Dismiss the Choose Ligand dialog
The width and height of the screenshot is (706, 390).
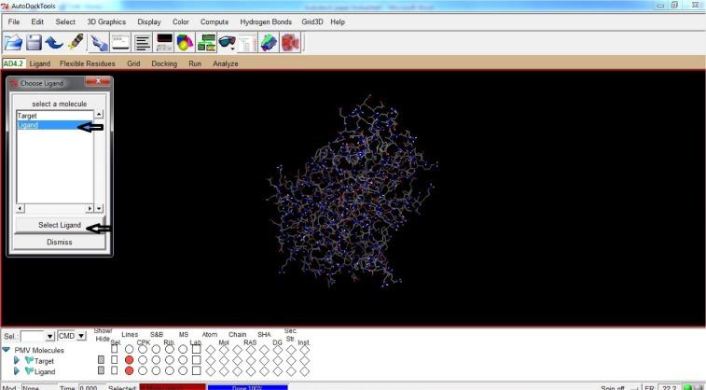(x=59, y=242)
